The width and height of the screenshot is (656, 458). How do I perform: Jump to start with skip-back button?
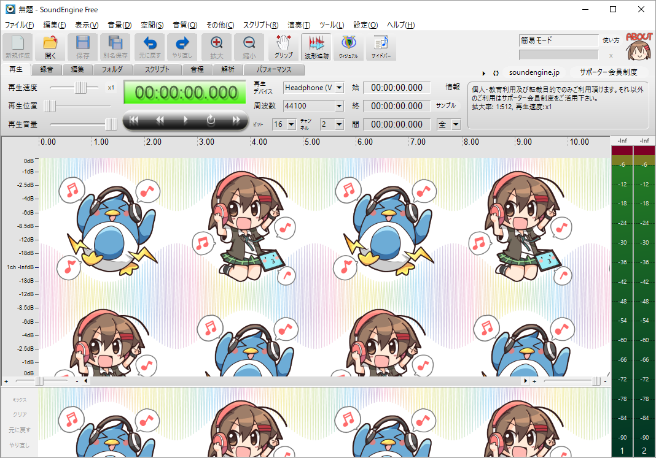click(134, 120)
